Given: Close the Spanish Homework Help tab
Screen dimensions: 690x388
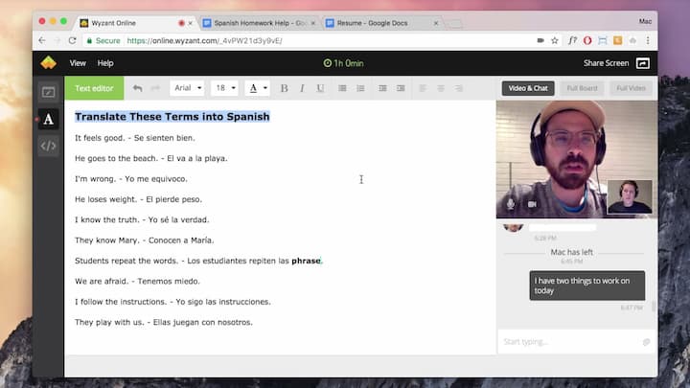Looking at the screenshot, I should (312, 23).
